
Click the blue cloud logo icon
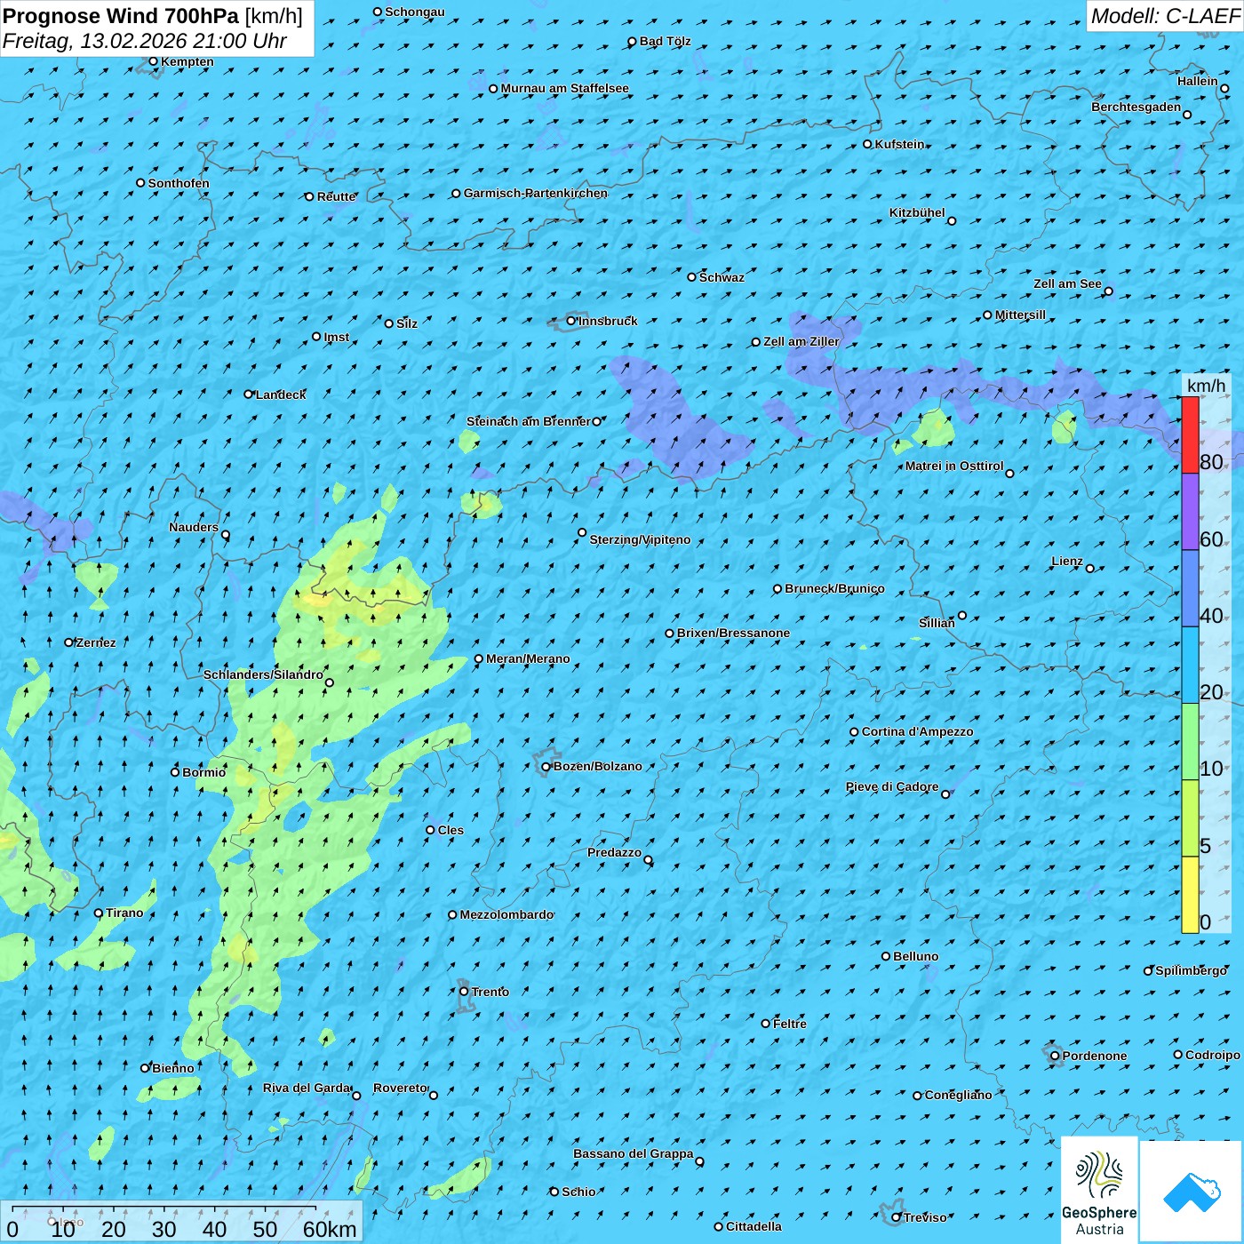click(1191, 1192)
